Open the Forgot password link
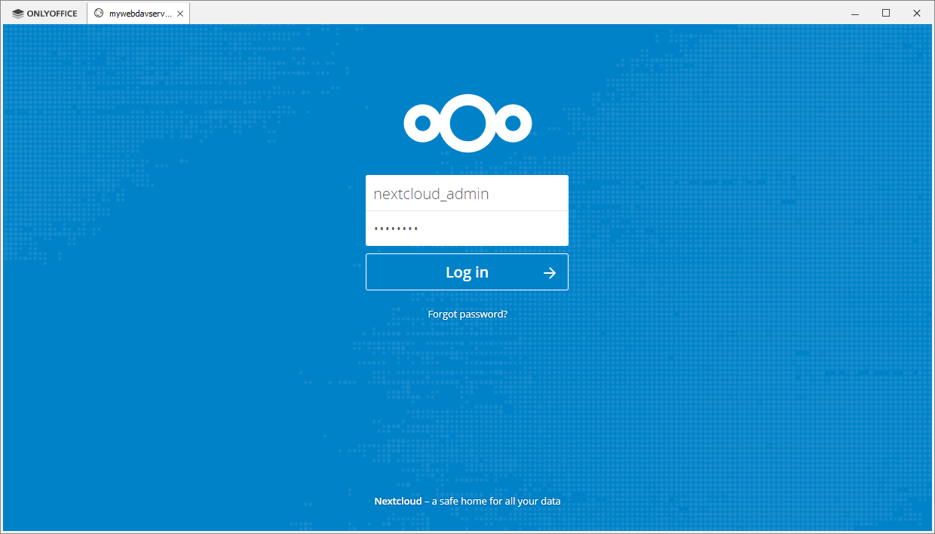The height and width of the screenshot is (534, 935). coord(467,314)
